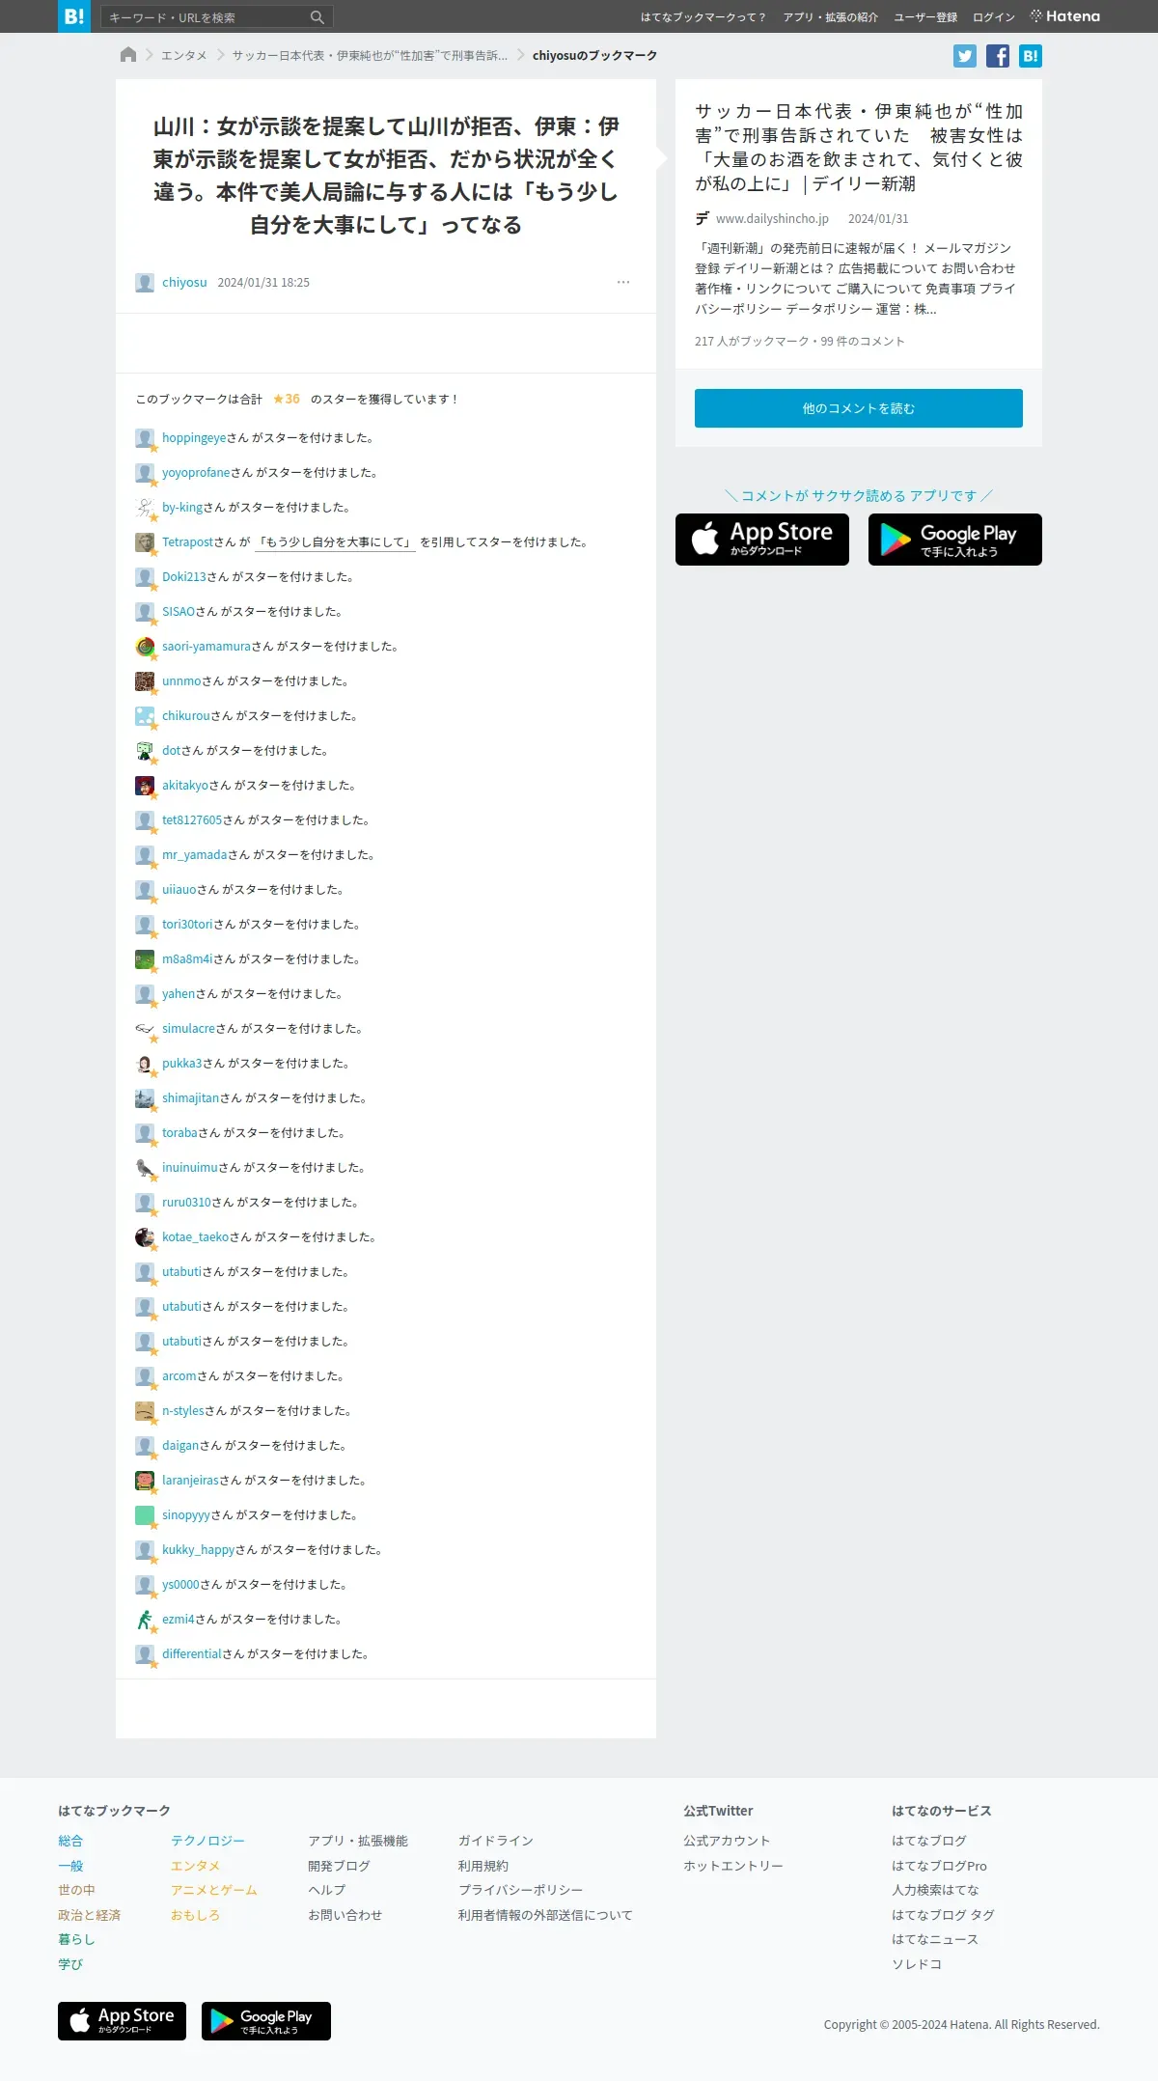Open the three-dot menu on chiyosu's comment

coord(623,282)
